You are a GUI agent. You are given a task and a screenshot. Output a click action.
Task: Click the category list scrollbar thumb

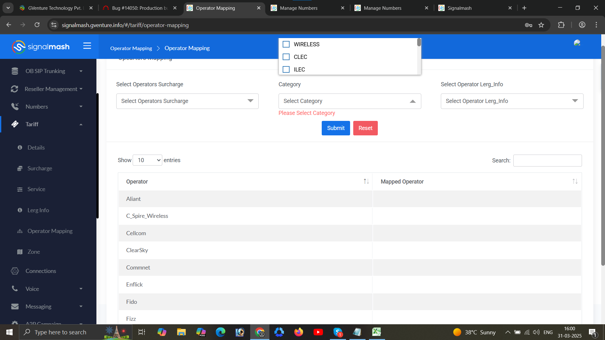[419, 42]
